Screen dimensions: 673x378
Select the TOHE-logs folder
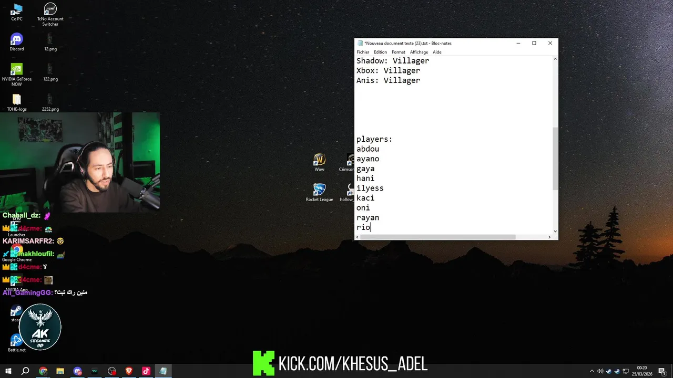click(16, 102)
